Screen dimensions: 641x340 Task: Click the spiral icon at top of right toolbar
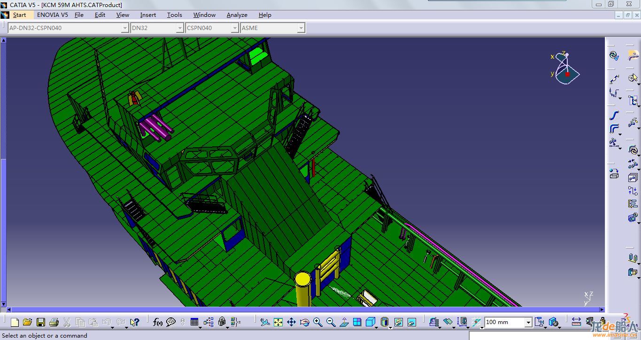click(614, 55)
